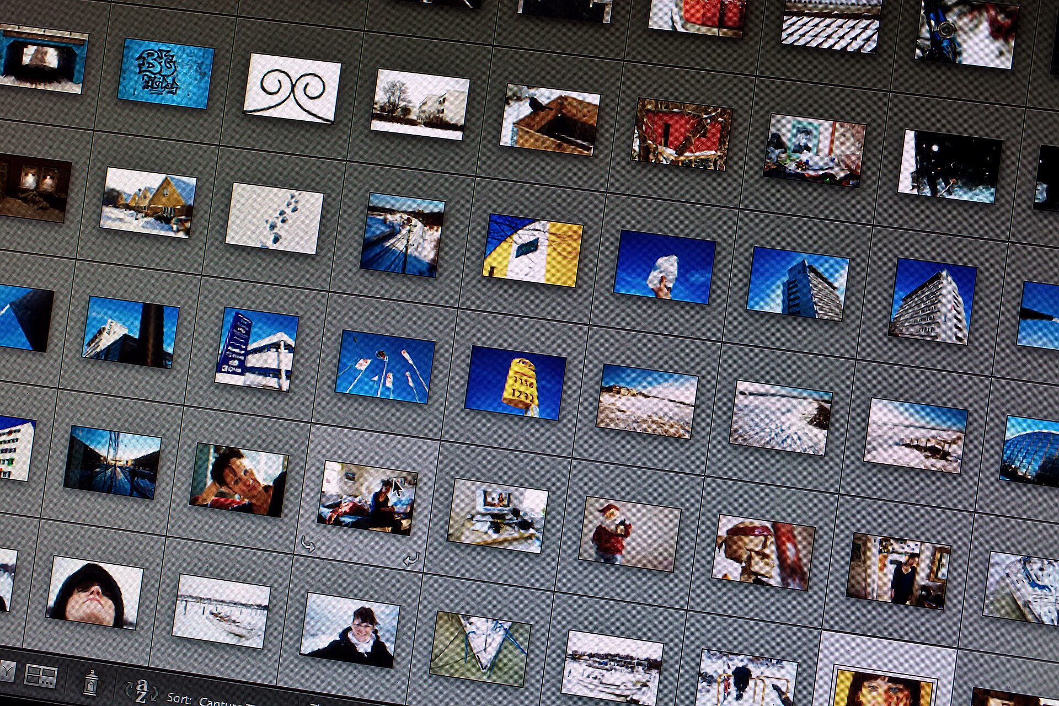Select the snowy pier photo
This screenshot has width=1059, height=706.
click(x=916, y=436)
